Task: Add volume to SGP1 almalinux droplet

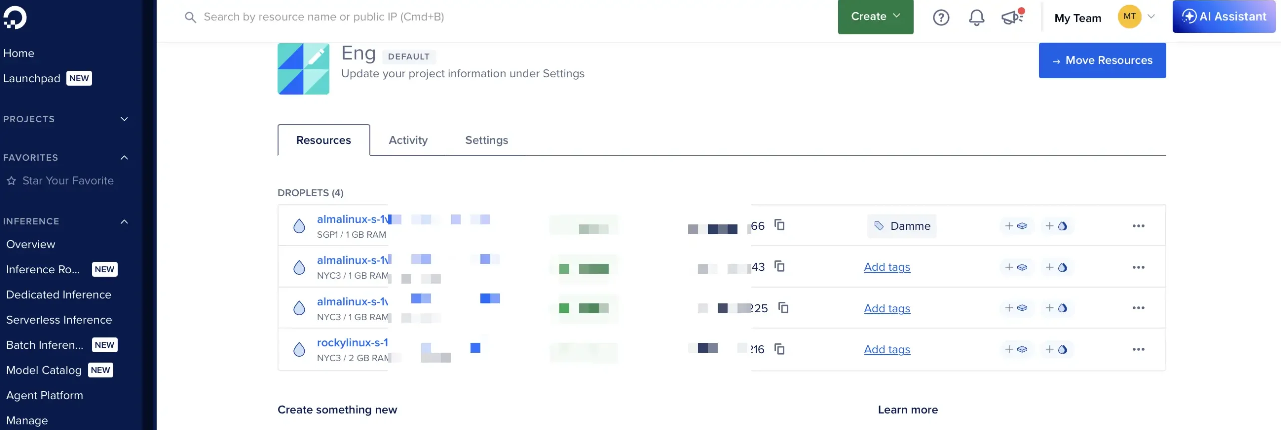Action: tap(1016, 226)
